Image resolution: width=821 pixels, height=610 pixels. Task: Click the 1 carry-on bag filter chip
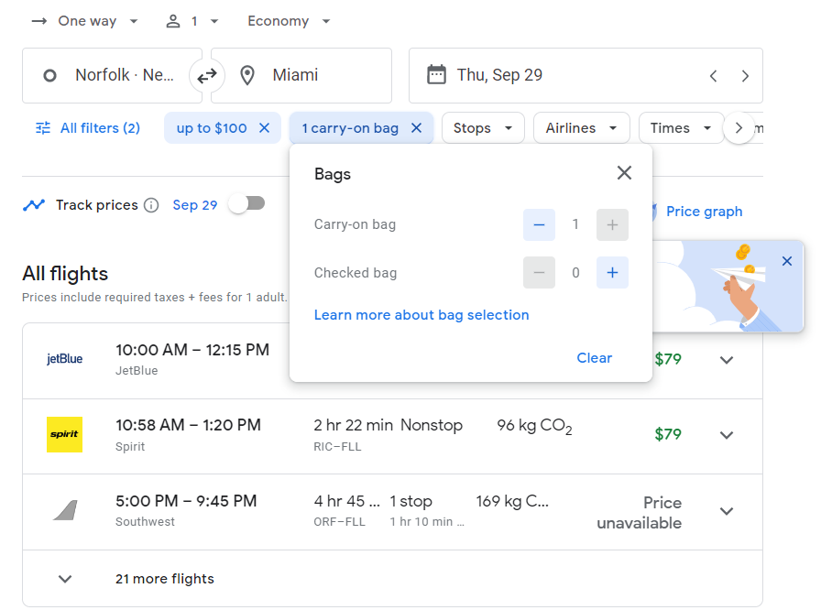point(350,128)
